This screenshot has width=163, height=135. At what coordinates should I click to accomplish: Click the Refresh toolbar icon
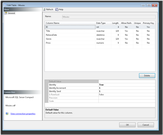click(44, 9)
